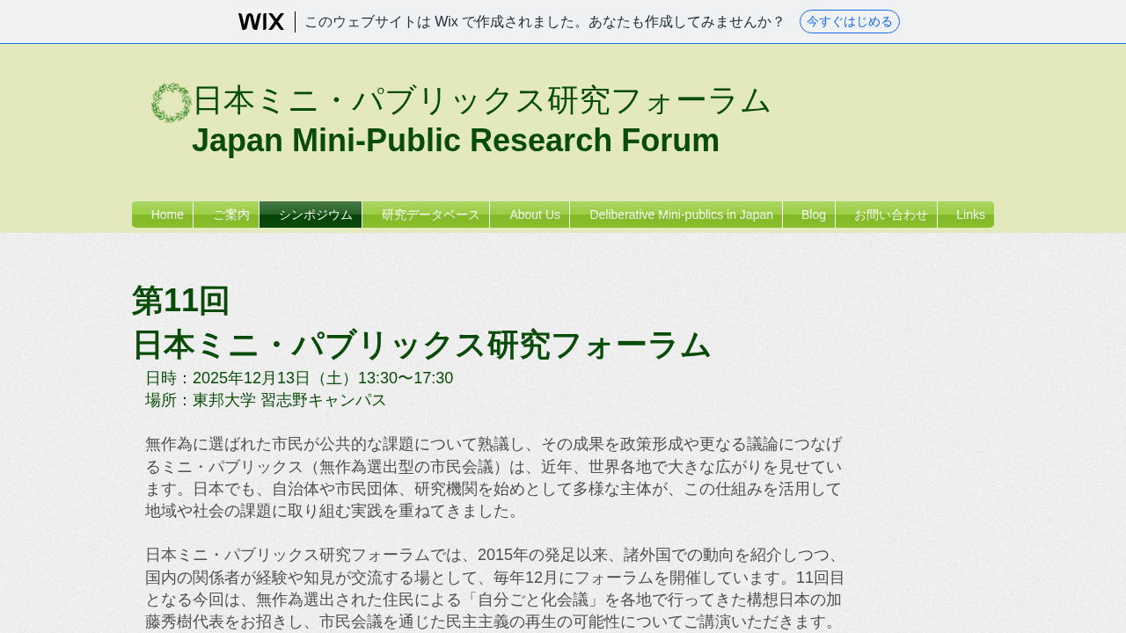The image size is (1126, 633).
Task: Open the Links menu item
Action: coord(966,215)
